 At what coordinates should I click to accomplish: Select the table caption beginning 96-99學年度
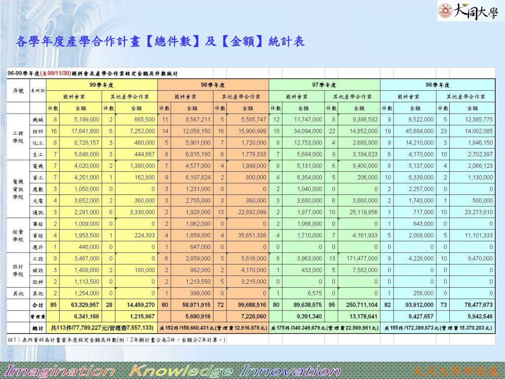[x=92, y=74]
